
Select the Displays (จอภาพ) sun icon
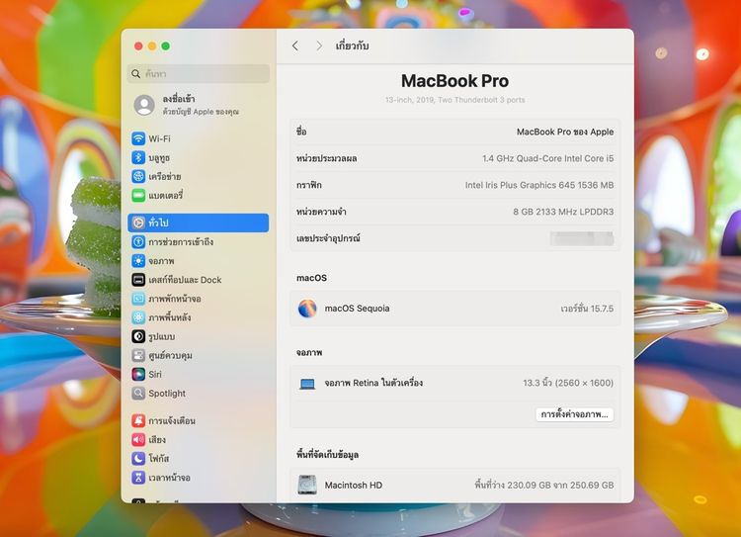(138, 261)
